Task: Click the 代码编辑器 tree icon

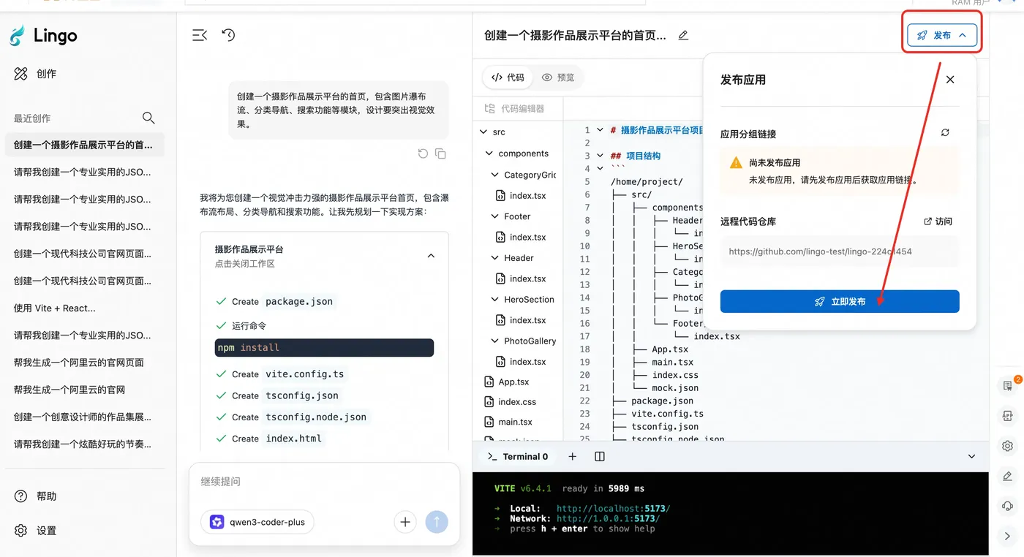Action: pyautogui.click(x=489, y=108)
